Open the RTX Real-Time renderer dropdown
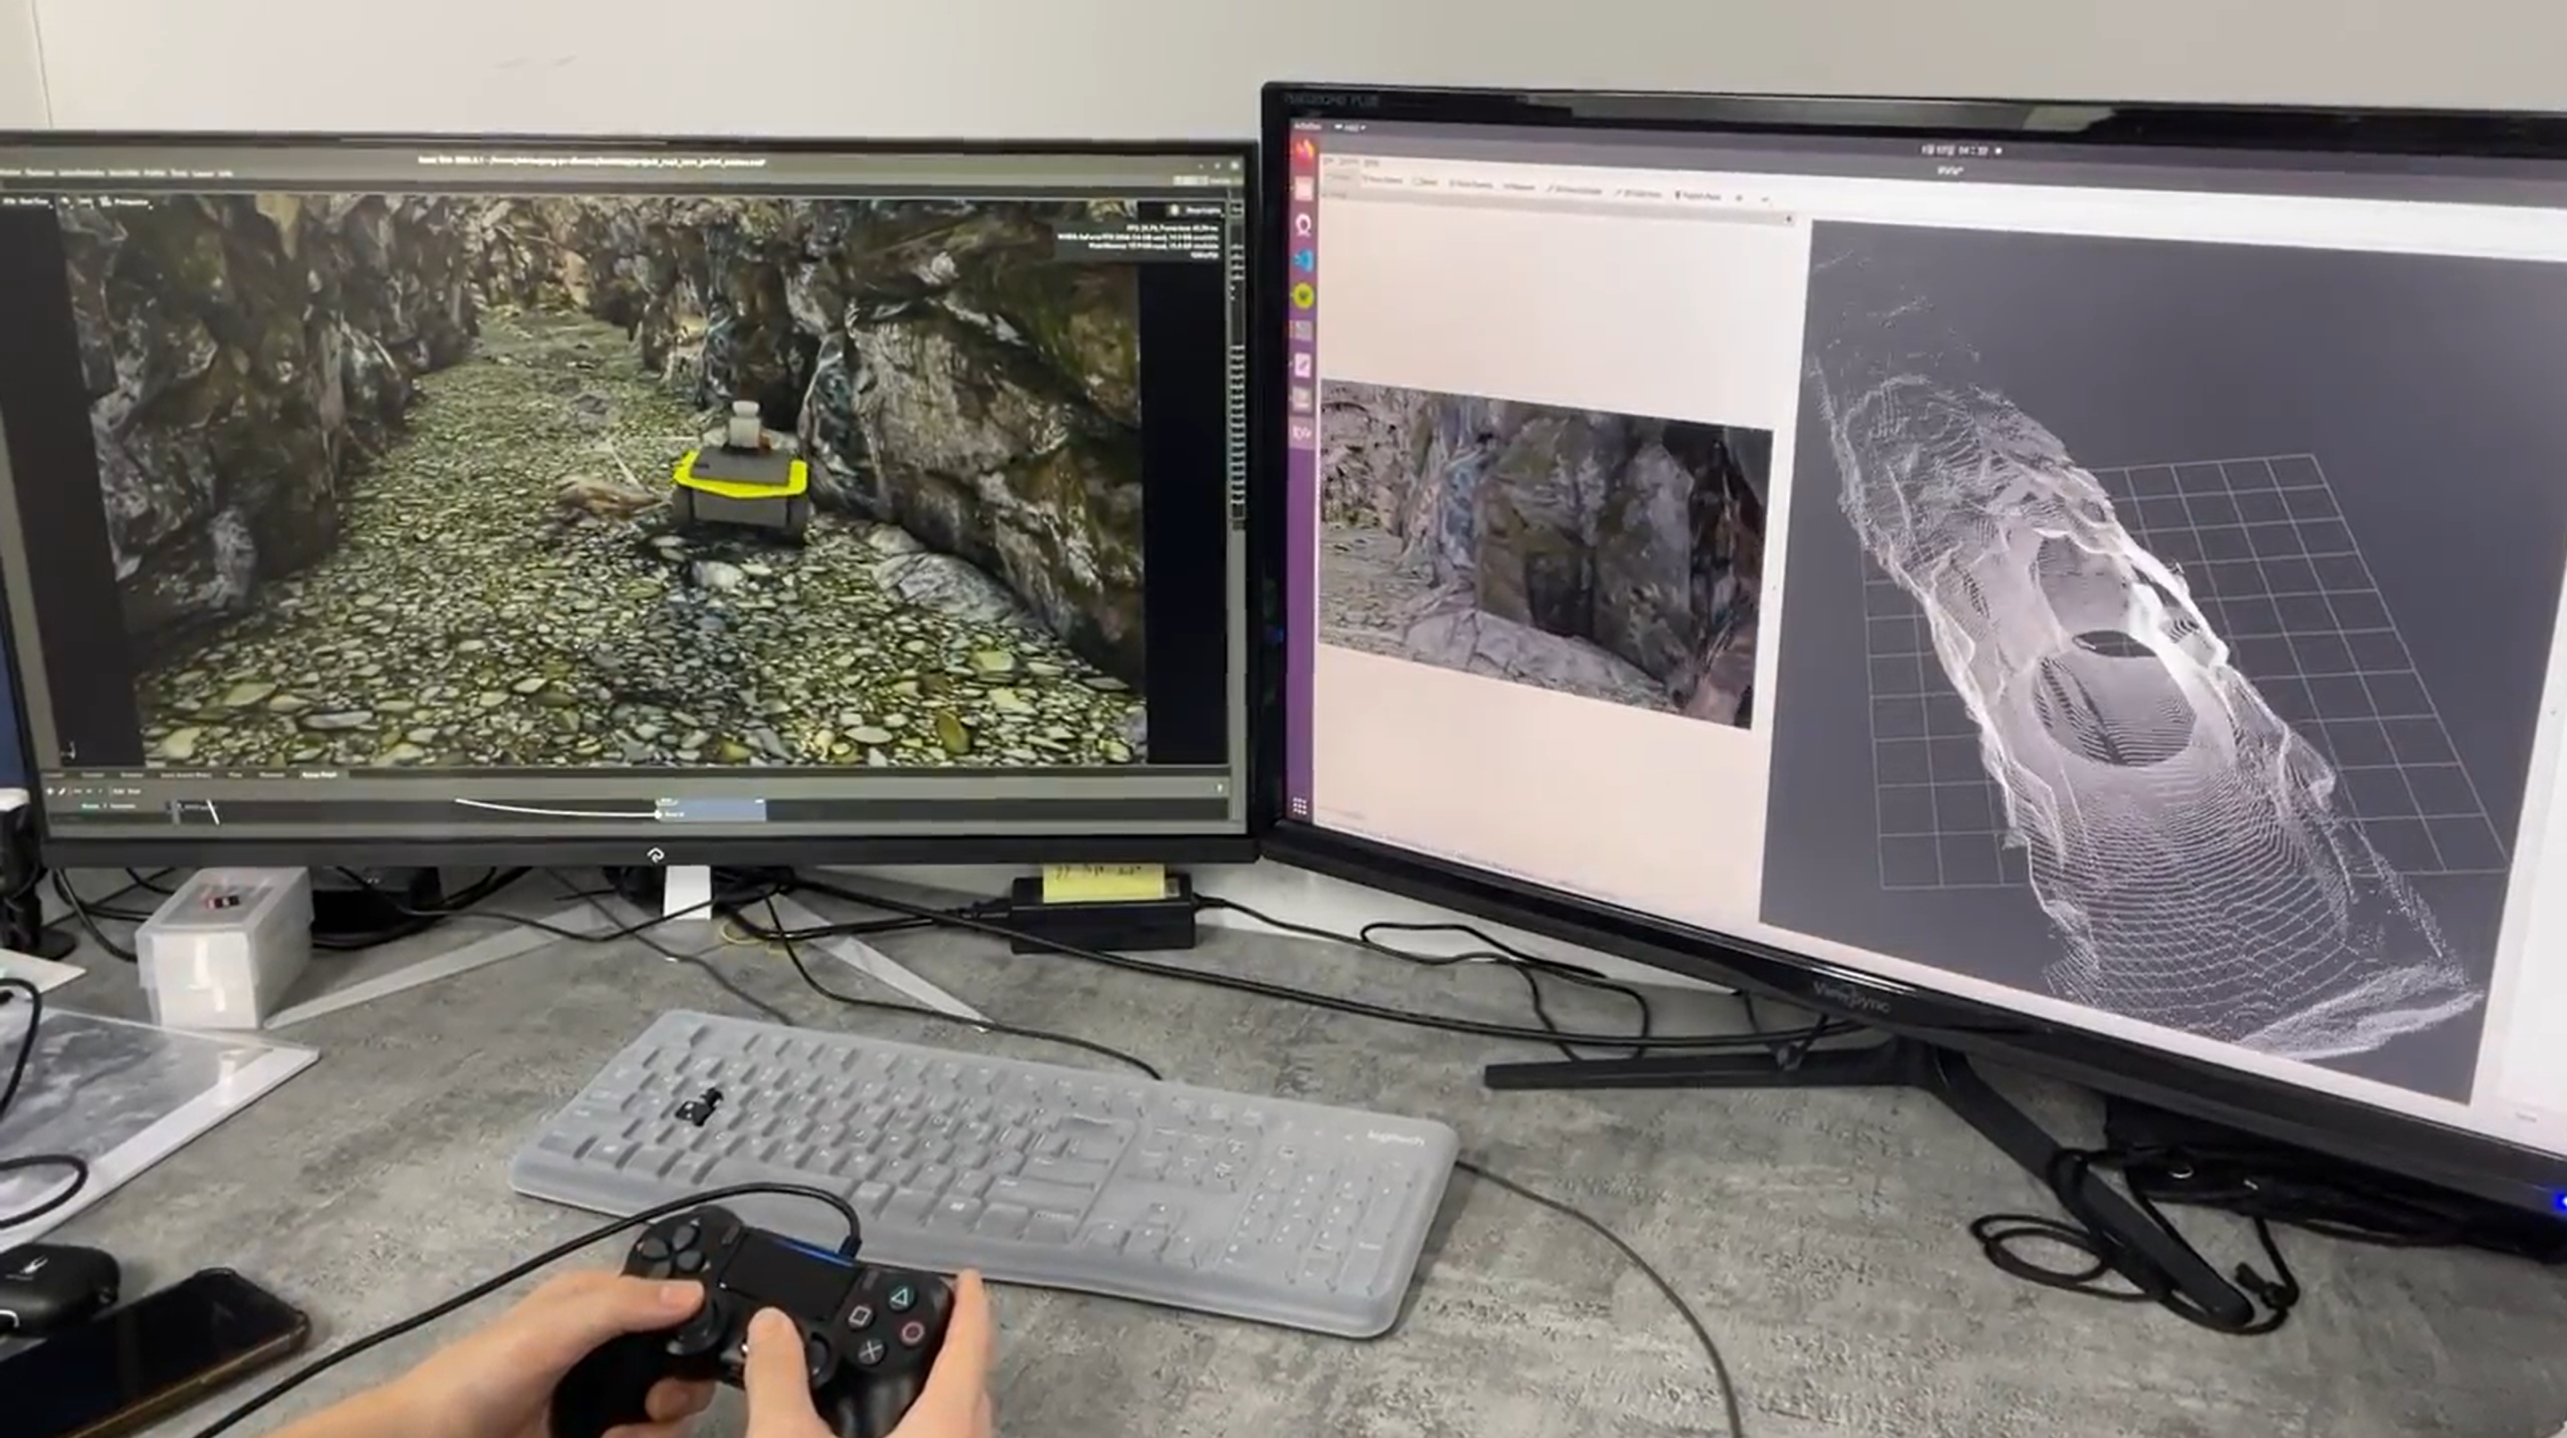The width and height of the screenshot is (2567, 1438). coord(28,202)
